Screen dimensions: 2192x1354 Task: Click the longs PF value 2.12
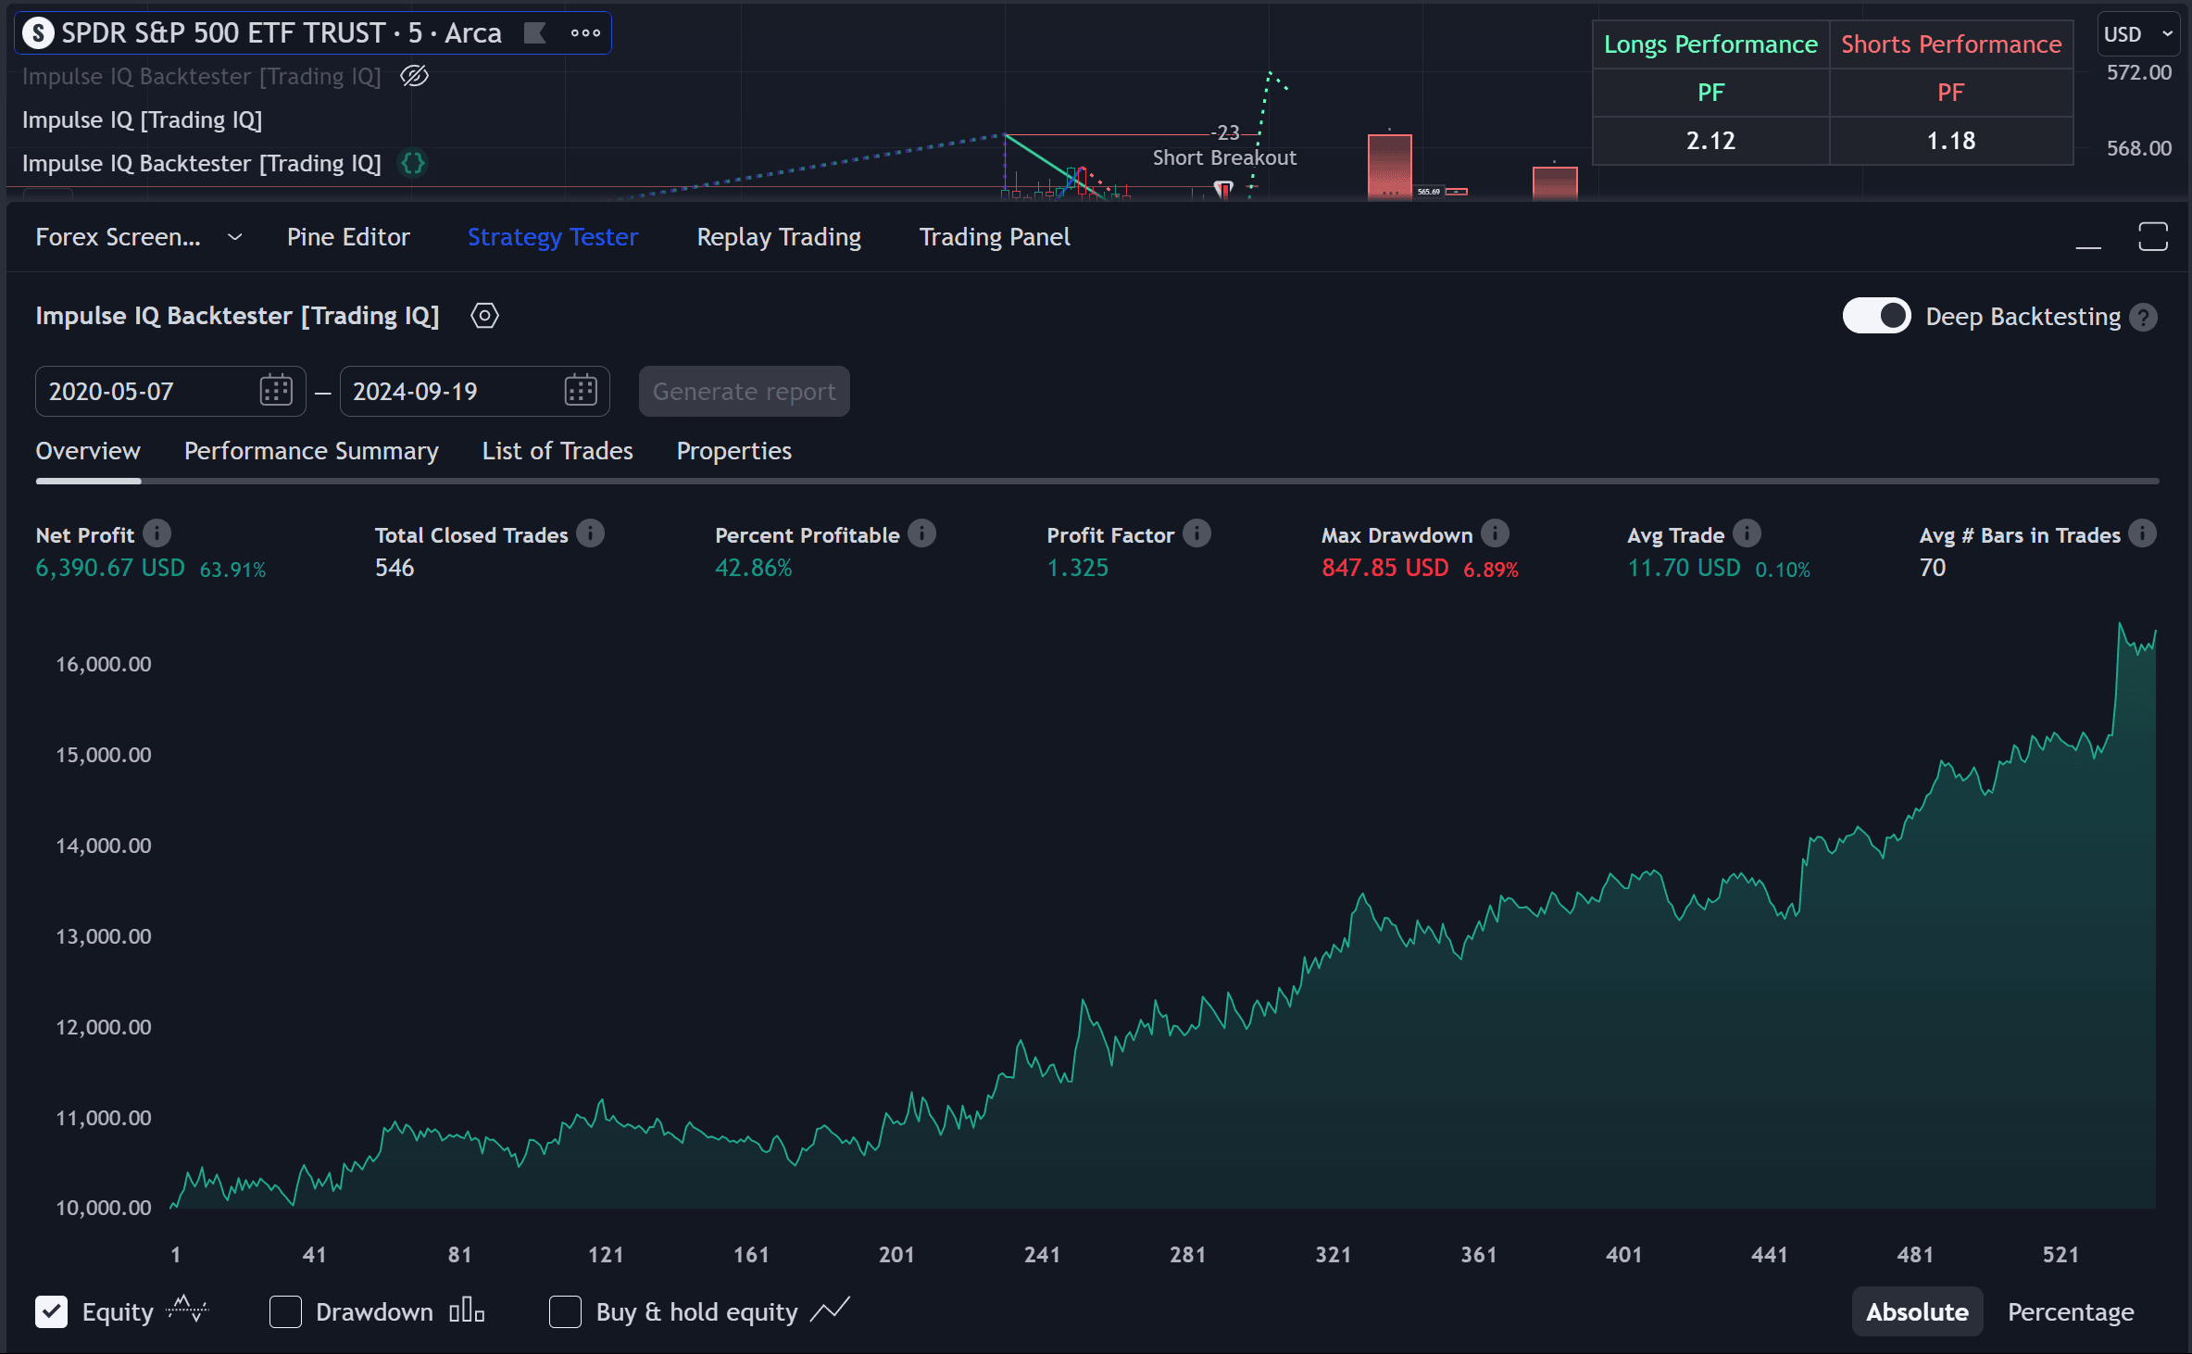[1710, 141]
